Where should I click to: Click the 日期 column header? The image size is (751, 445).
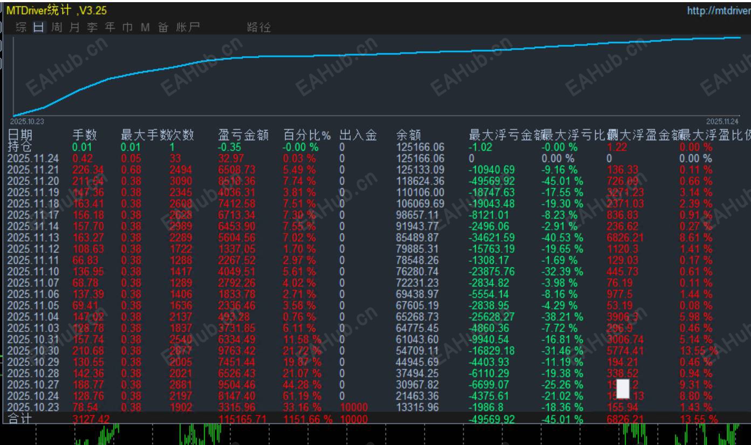(x=19, y=135)
